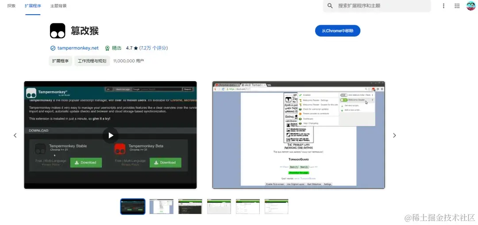Open the 探索 tab
Screen dimensions: 478x225
[x=11, y=6]
